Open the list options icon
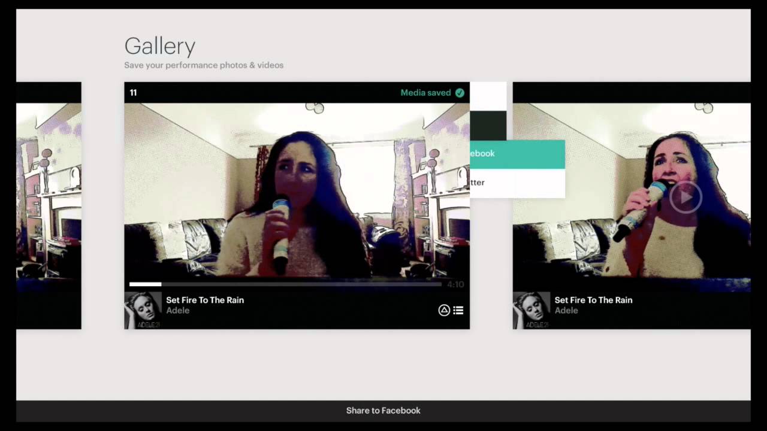The height and width of the screenshot is (431, 767). (458, 310)
